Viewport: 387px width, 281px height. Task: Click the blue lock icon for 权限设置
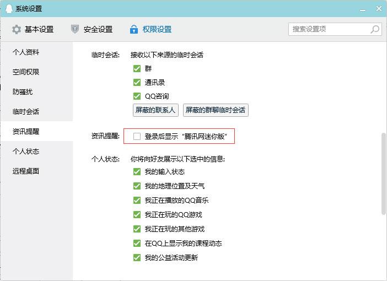click(x=134, y=29)
